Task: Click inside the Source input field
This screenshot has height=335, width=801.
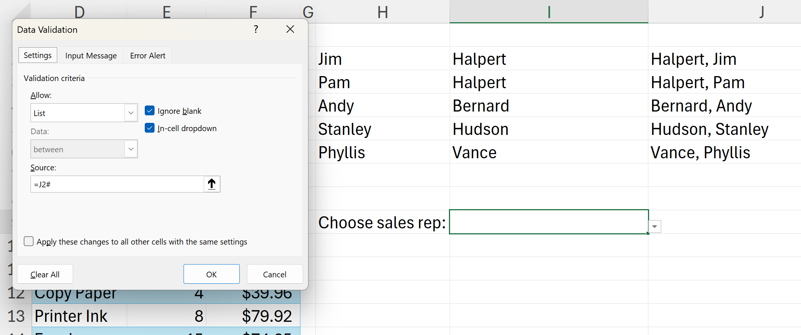Action: [117, 184]
